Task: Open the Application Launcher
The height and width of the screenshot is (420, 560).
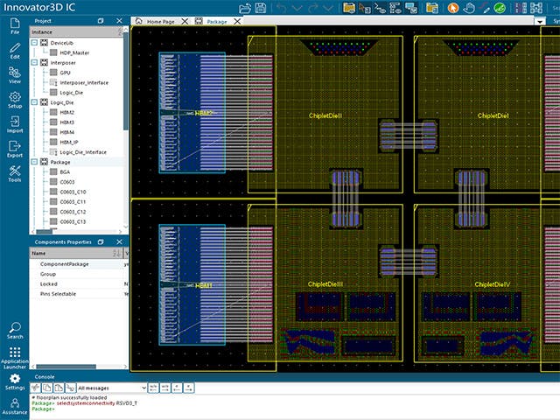Action: 15,358
